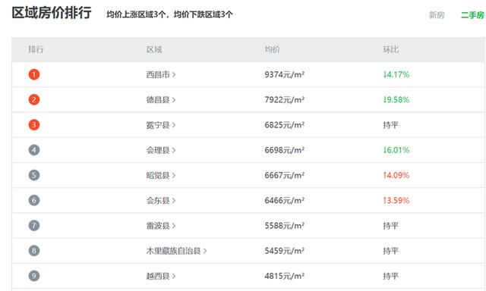Open the 西昌市 region link
The width and height of the screenshot is (486, 291).
(x=161, y=74)
